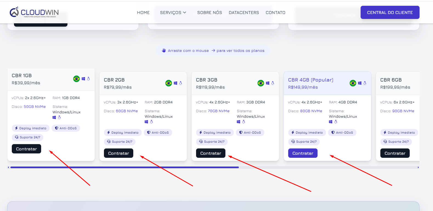433x211 pixels.
Task: Click the 50GB NVMe disk value
Action: 35,107
